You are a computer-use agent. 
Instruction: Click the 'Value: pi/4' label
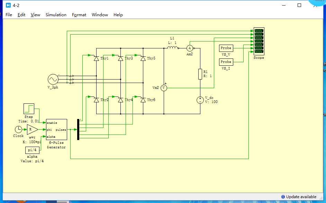coord(32,161)
